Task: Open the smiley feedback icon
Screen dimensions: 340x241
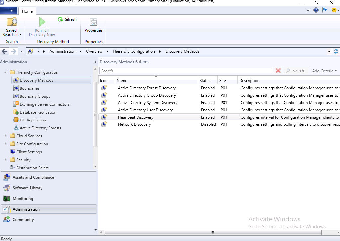Action: (x=334, y=10)
